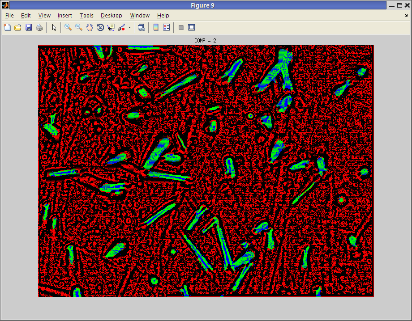The image size is (412, 321).
Task: Click the COMP = 2 plot title
Action: (206, 41)
